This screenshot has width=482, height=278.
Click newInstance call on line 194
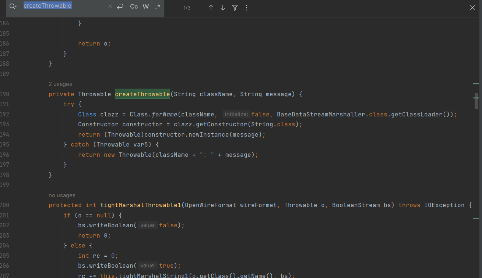coord(209,135)
